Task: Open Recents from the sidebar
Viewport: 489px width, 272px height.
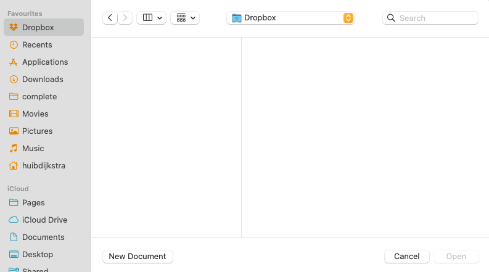Action: (x=37, y=44)
